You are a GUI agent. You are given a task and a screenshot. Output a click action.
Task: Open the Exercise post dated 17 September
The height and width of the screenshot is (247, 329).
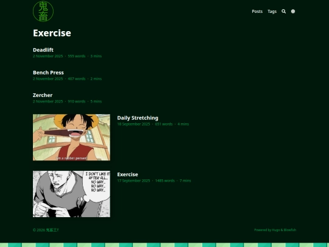click(127, 174)
